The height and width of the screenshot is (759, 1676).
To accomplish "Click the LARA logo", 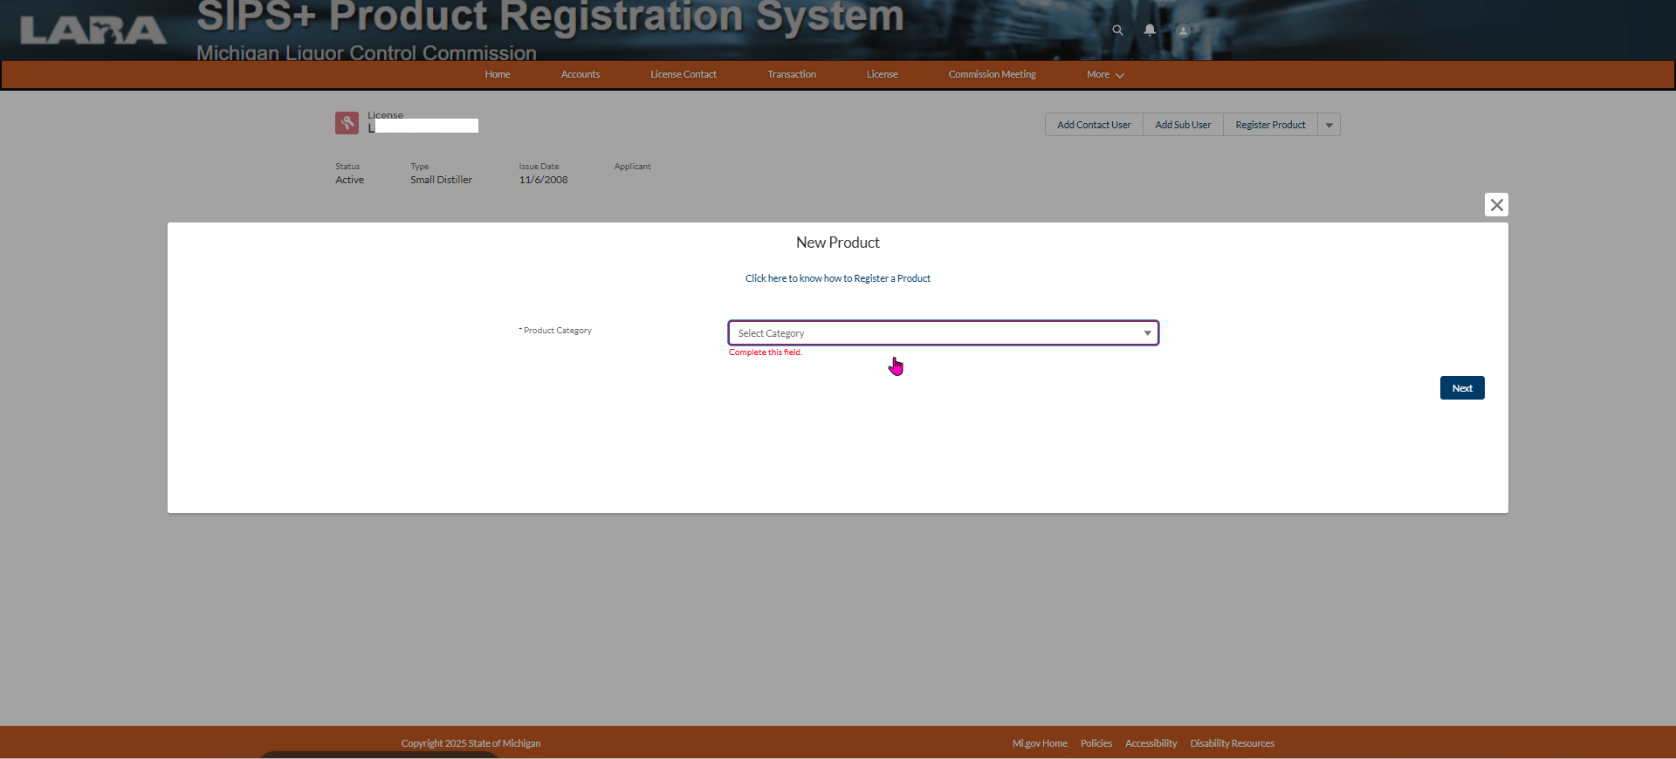I will click(93, 31).
